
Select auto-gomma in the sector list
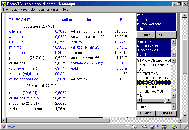(154, 50)
